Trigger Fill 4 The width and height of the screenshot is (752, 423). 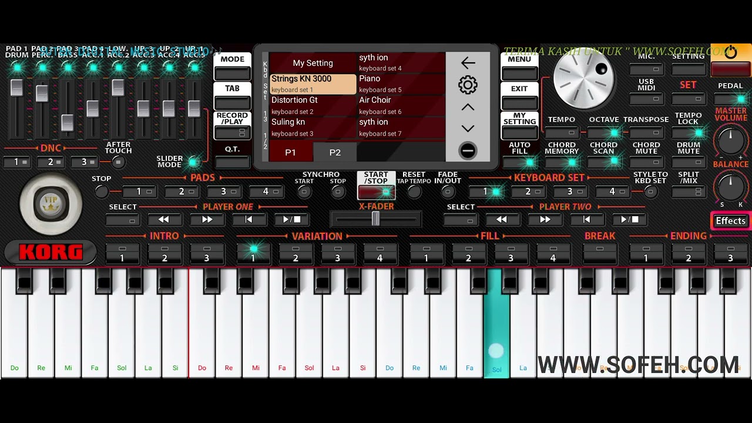pyautogui.click(x=553, y=254)
